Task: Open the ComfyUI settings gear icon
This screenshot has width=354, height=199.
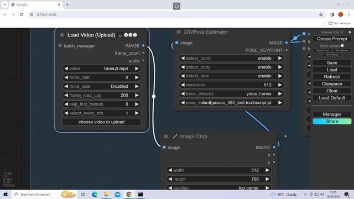Action: pos(350,32)
